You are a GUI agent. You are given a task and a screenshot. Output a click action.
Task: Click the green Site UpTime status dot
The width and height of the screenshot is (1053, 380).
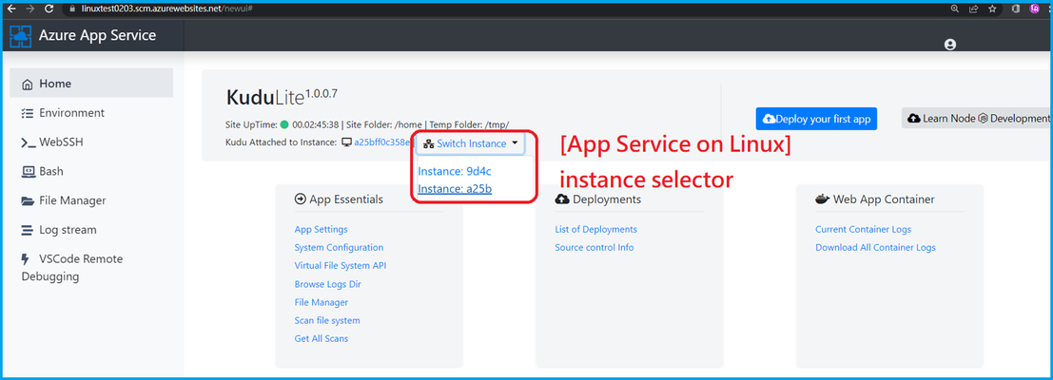284,124
